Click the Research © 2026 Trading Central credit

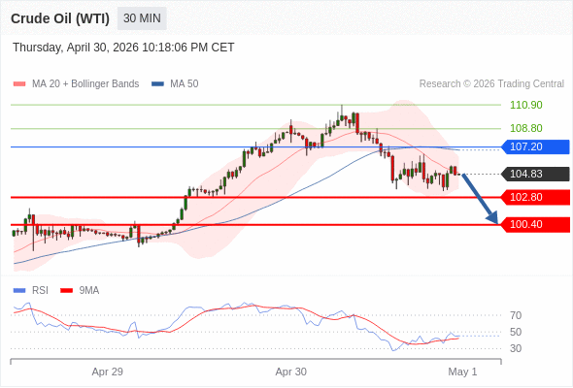click(491, 84)
